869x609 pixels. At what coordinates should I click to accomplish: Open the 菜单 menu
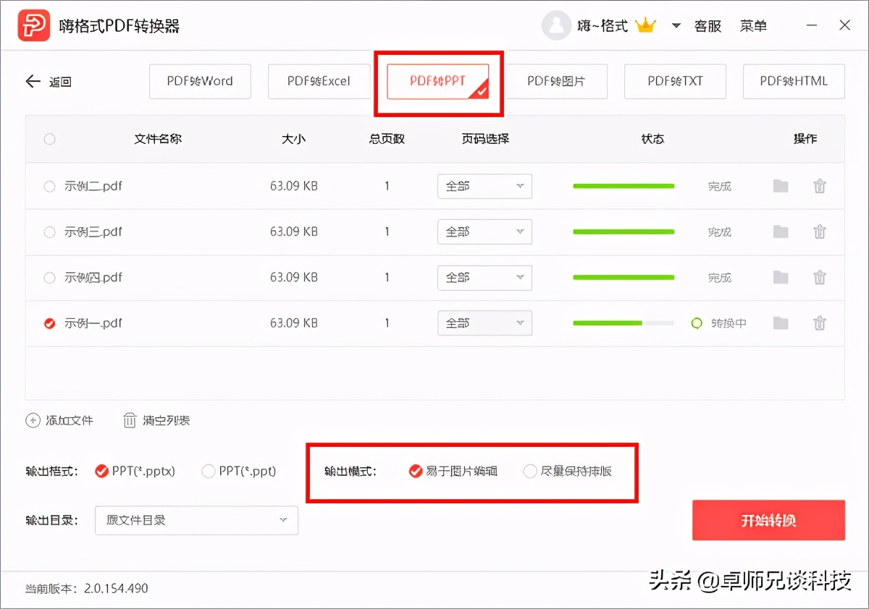[x=753, y=25]
